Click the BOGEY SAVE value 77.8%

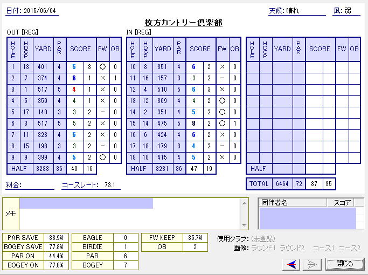(x=56, y=247)
